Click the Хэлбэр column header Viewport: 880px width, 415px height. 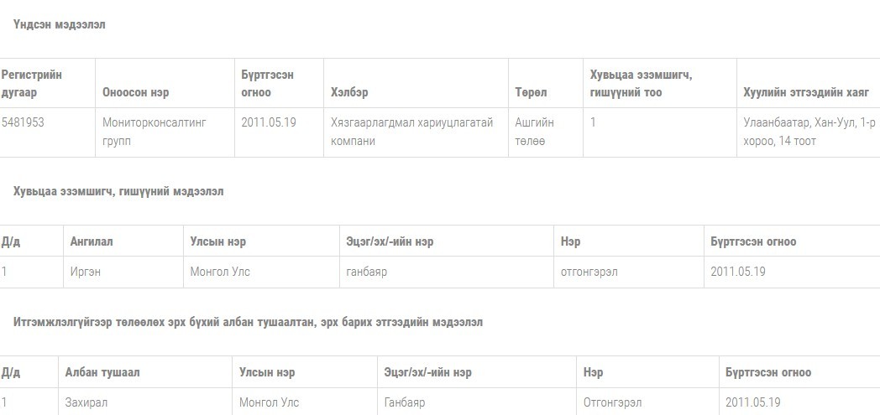coord(349,92)
